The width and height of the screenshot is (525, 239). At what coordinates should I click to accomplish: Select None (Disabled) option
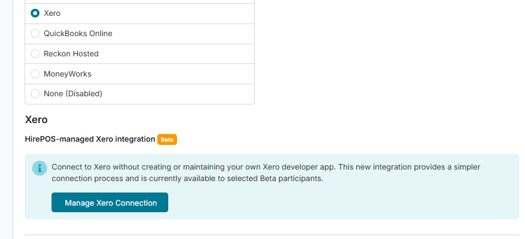tap(35, 94)
